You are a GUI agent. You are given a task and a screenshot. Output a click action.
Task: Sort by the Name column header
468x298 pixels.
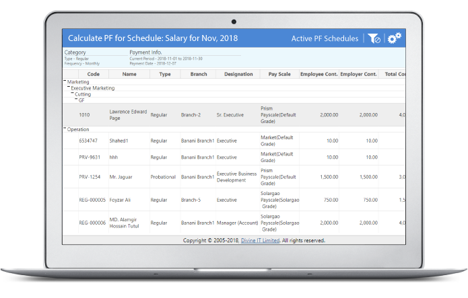pos(129,74)
